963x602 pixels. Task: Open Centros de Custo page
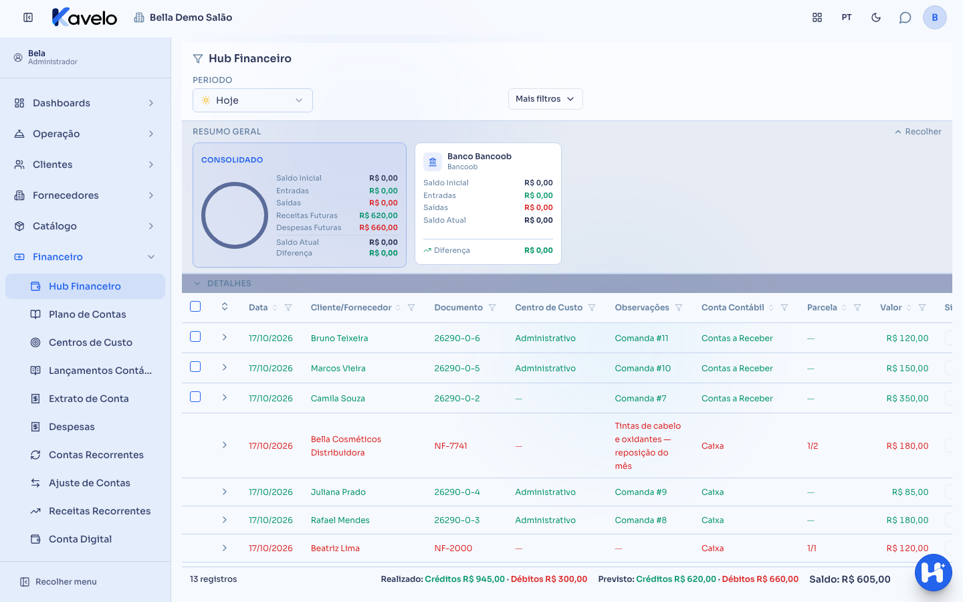(x=86, y=342)
